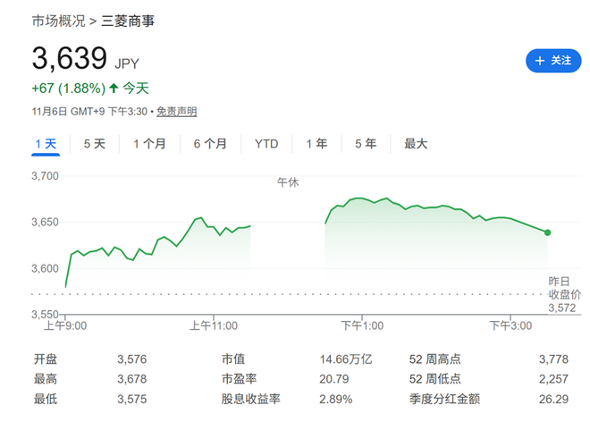The width and height of the screenshot is (590, 422).
Task: Click the 3,639 stock price
Action: pyautogui.click(x=68, y=59)
